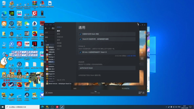This screenshot has height=109, width=194.
Task: Click the friends icon on the Dota 2 page
Action: pyautogui.click(x=142, y=53)
